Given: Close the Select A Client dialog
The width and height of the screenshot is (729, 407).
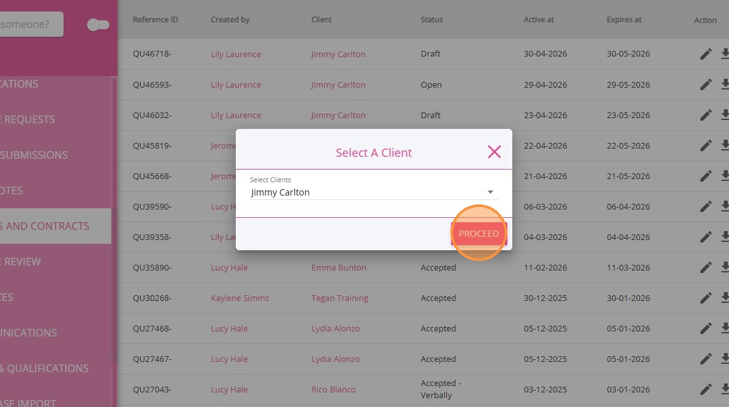Looking at the screenshot, I should (x=494, y=152).
